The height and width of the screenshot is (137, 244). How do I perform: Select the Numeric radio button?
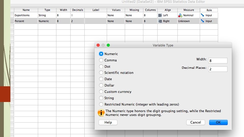101,54
